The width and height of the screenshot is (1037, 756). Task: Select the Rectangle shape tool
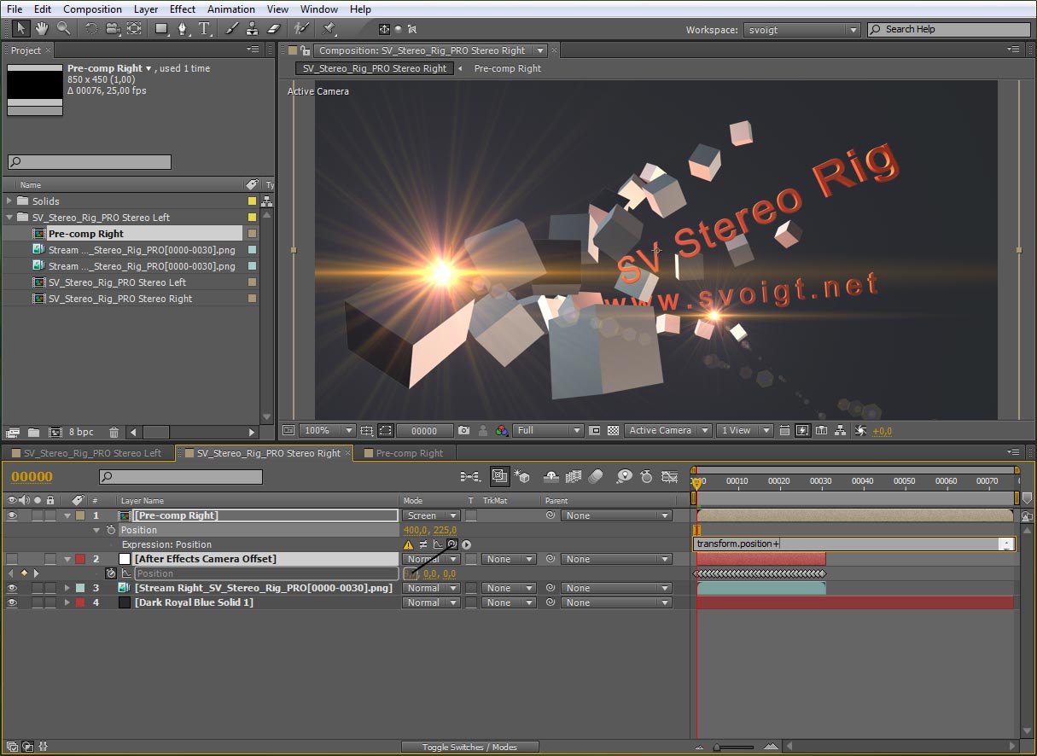click(x=161, y=29)
